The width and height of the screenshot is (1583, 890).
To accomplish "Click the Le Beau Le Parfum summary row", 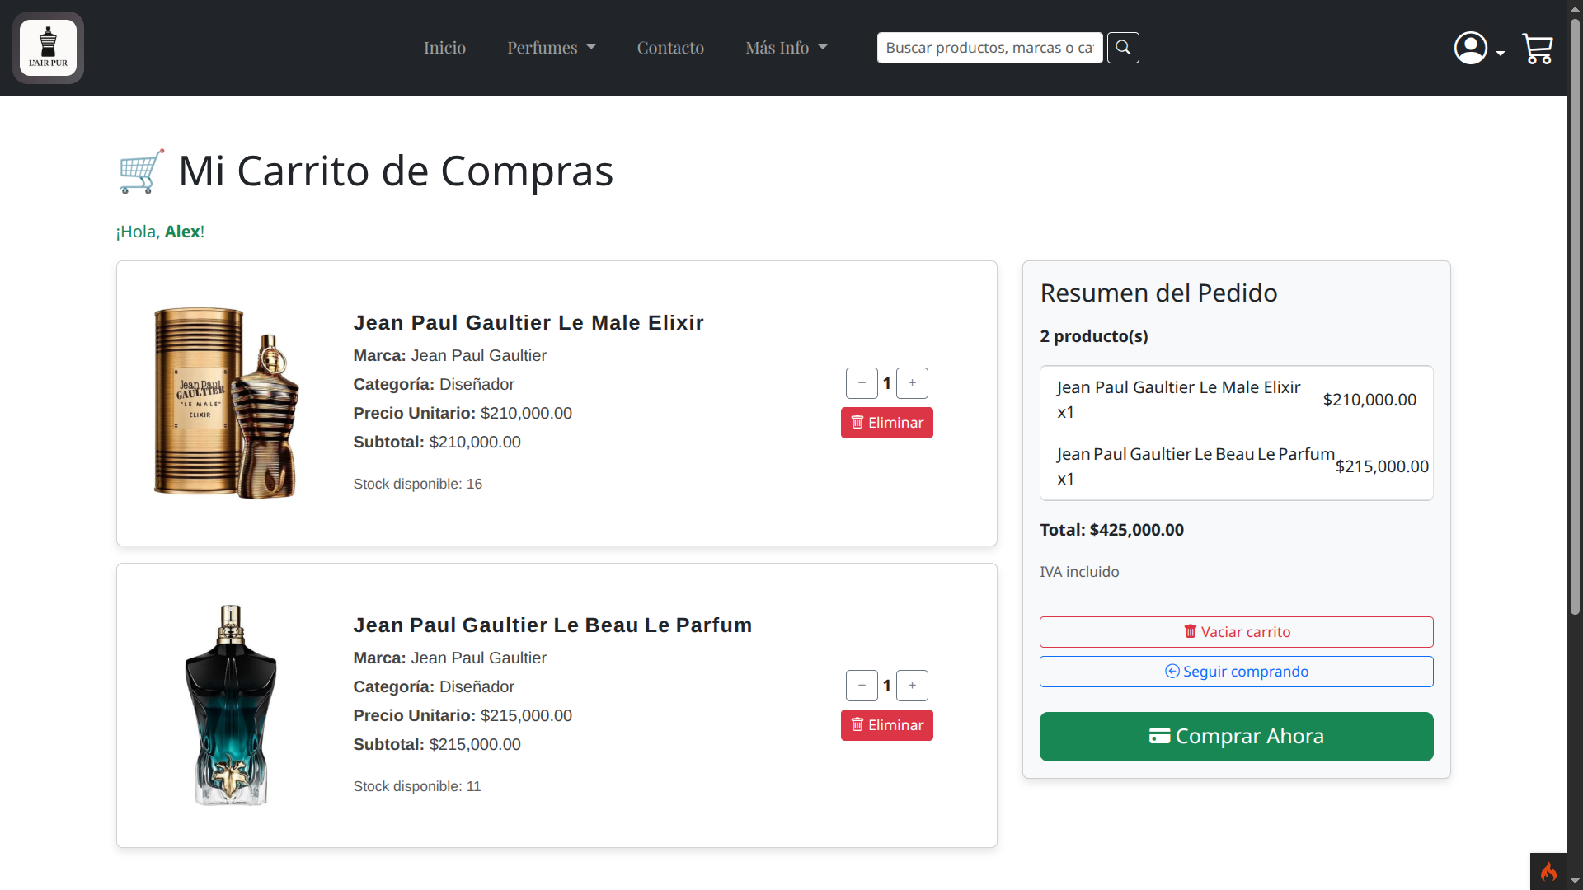I will point(1237,466).
